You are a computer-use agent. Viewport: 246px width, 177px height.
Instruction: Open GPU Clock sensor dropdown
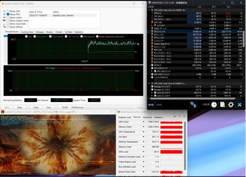[x=143, y=122]
